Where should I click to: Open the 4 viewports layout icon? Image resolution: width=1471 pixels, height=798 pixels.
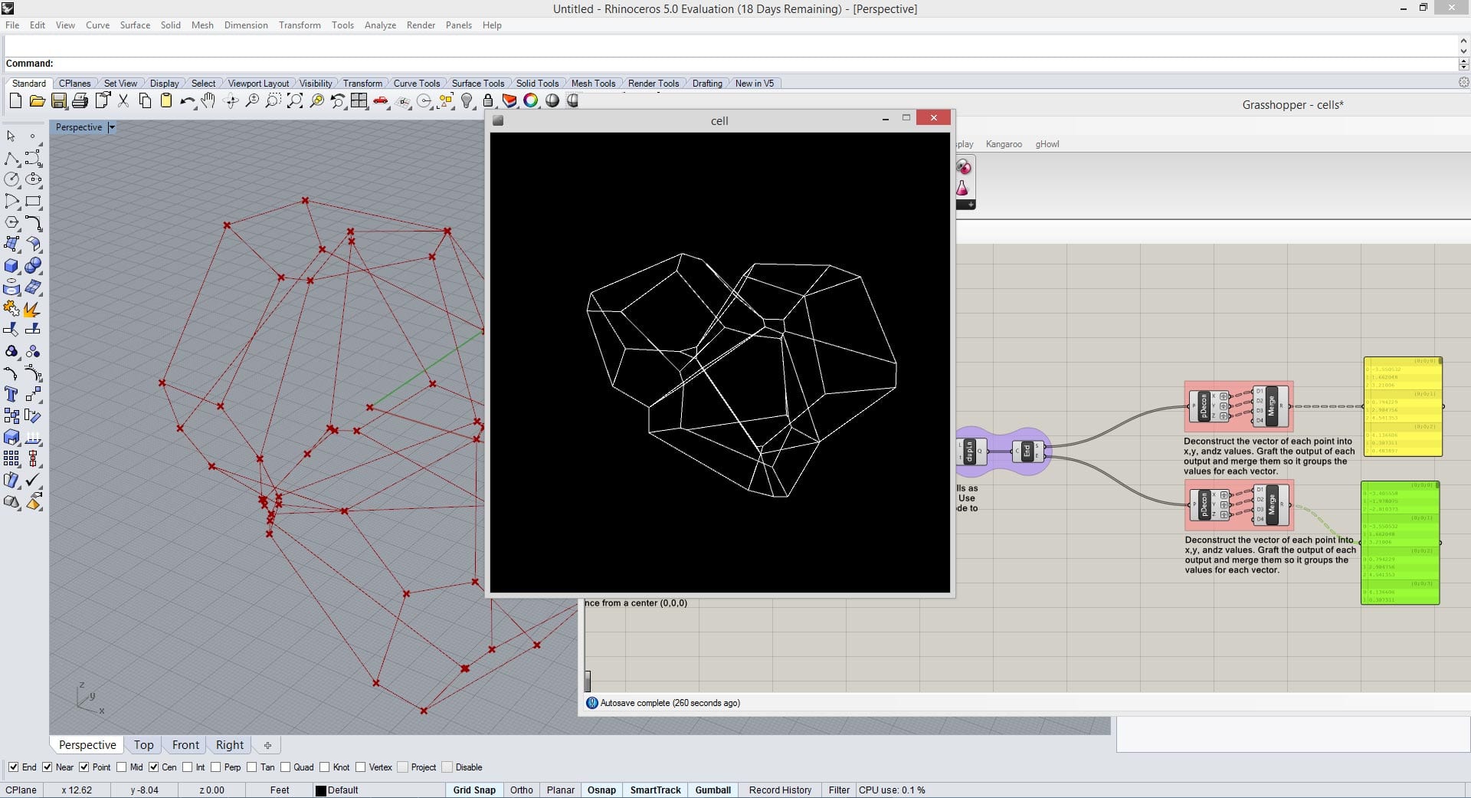[359, 100]
